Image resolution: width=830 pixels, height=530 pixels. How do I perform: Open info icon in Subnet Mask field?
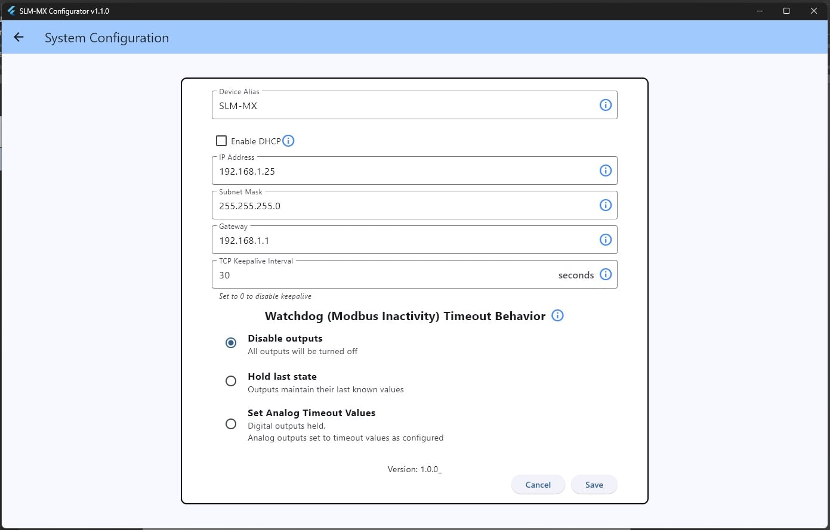tap(605, 205)
